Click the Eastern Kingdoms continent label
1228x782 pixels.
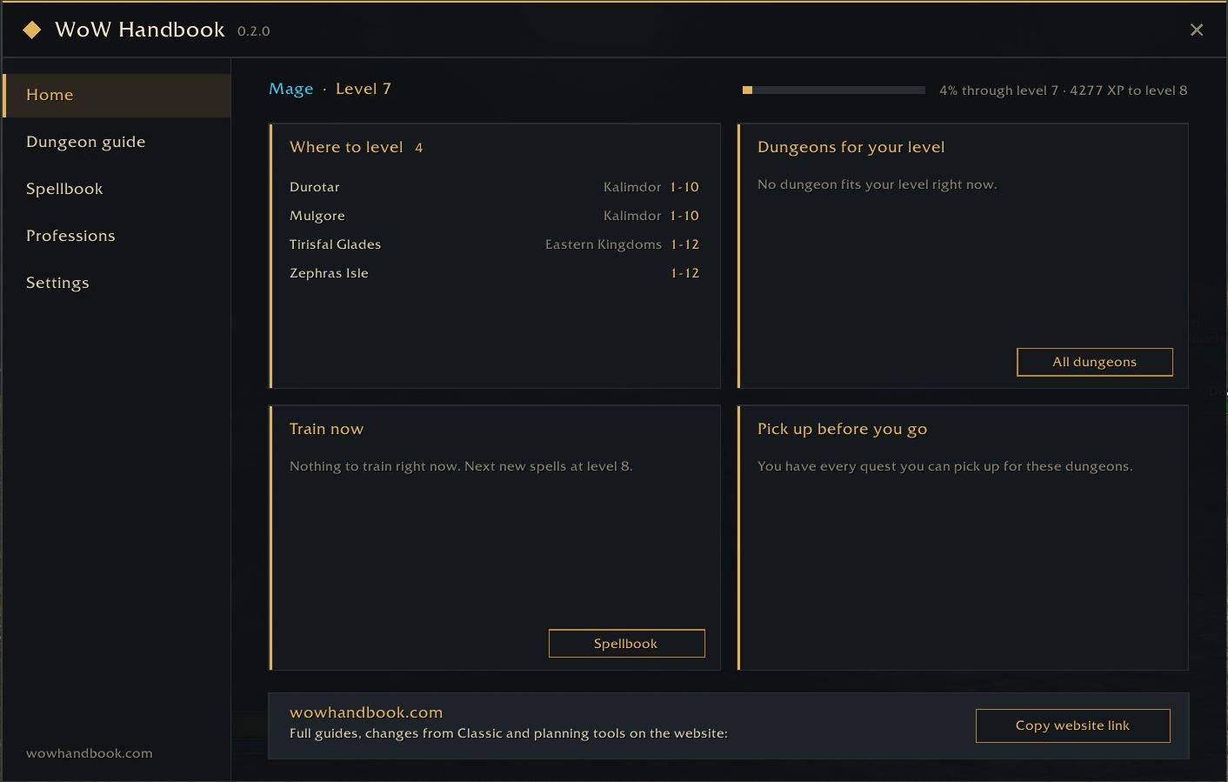point(604,244)
